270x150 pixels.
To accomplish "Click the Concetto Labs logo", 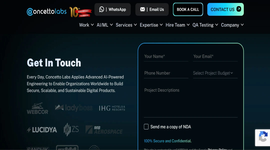I will (x=47, y=11).
